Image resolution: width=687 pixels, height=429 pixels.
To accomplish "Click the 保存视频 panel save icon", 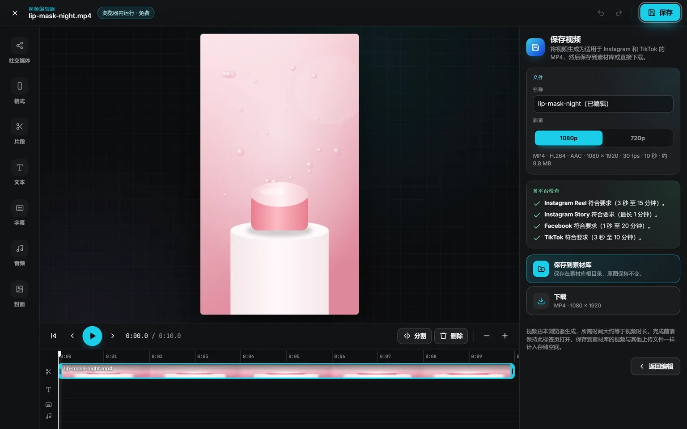I will (535, 47).
